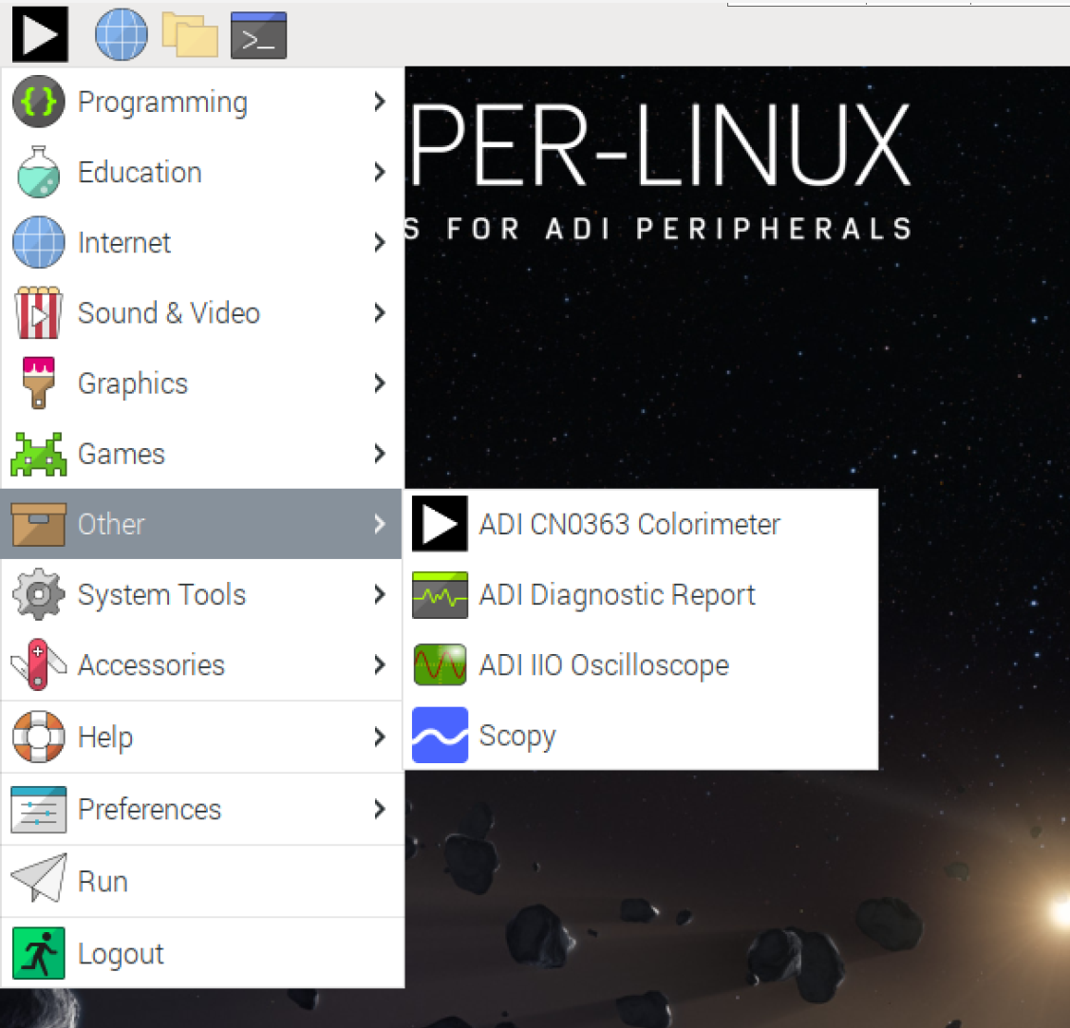Expand the Accessories submenu arrow

click(x=380, y=664)
